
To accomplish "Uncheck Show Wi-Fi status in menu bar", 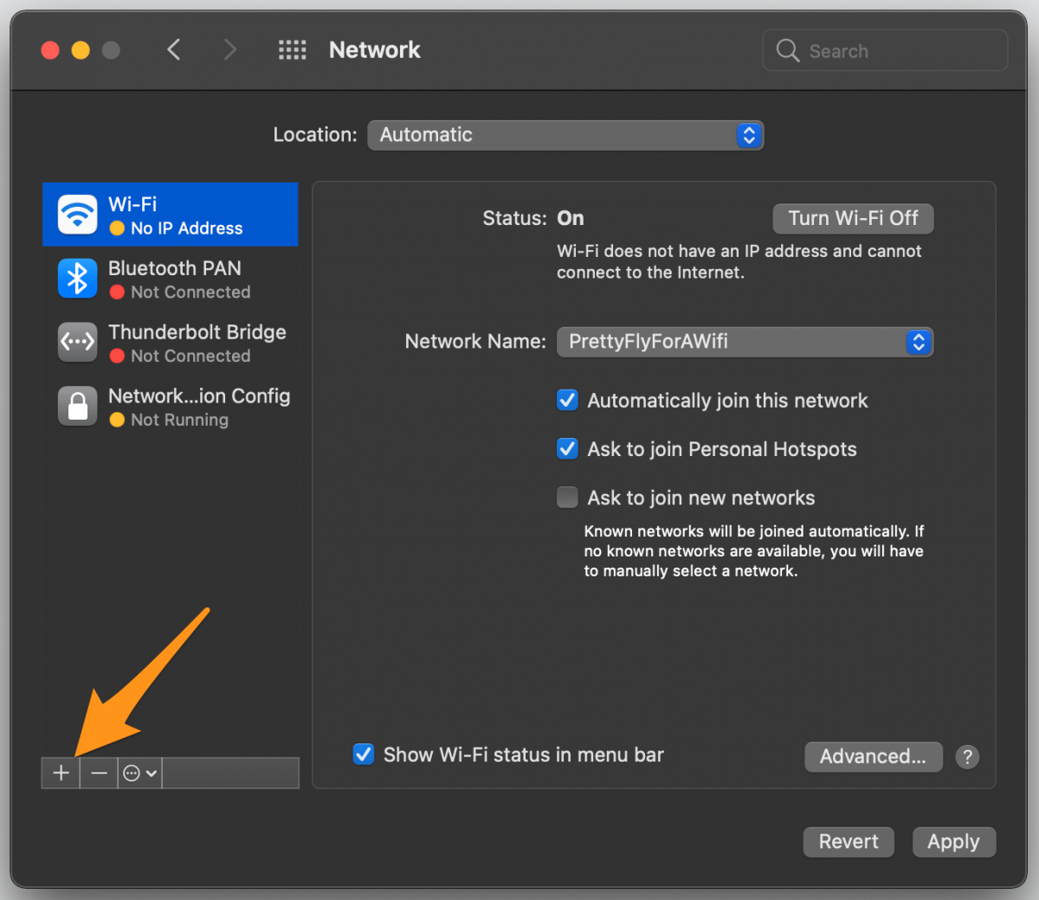I will tap(363, 754).
